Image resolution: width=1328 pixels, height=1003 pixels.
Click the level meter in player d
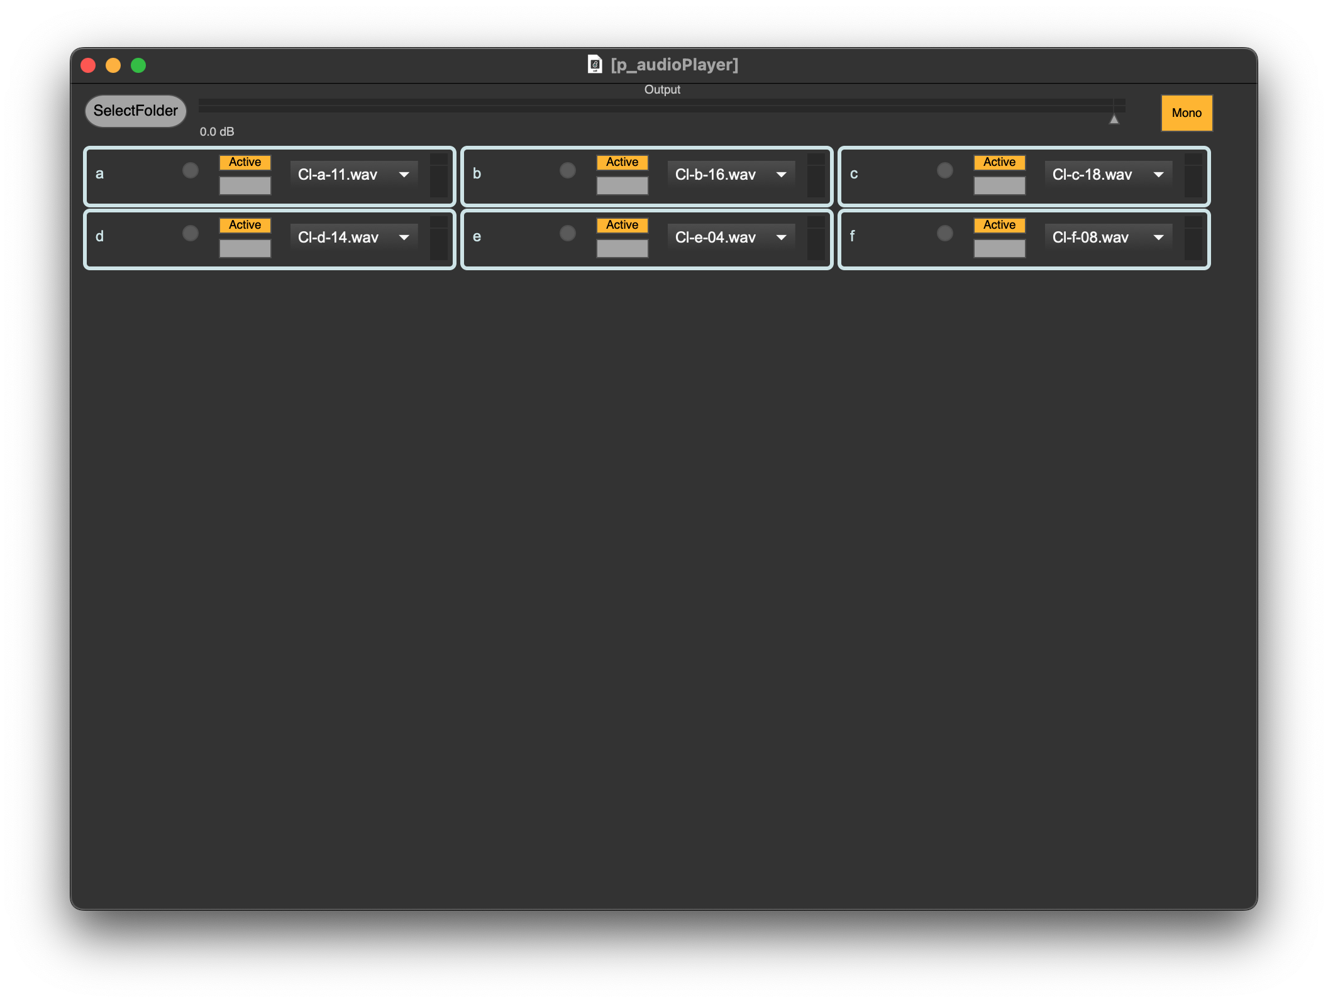click(439, 238)
